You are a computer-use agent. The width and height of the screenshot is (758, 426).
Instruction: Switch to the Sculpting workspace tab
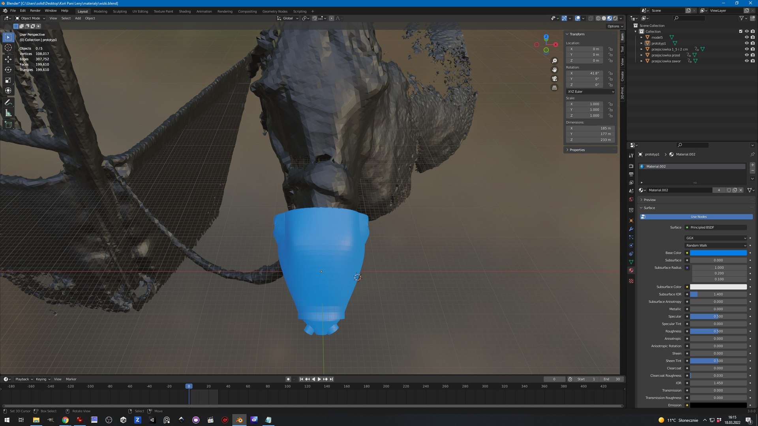pos(120,11)
